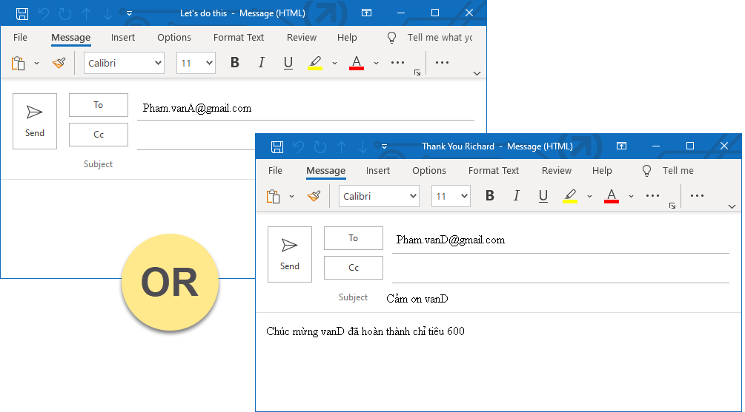Screen dimensions: 745x412
Task: Toggle Underline in Let's do this window
Action: (x=288, y=63)
